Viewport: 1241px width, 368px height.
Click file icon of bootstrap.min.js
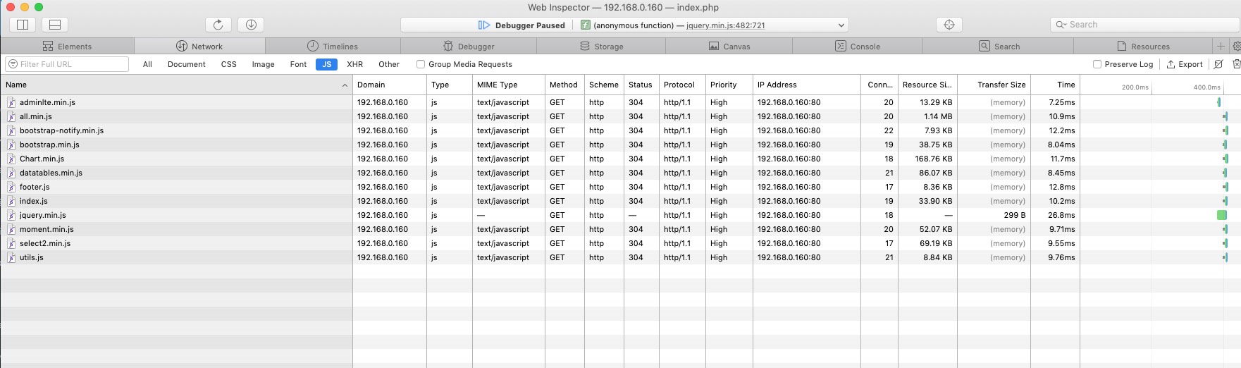[11, 145]
